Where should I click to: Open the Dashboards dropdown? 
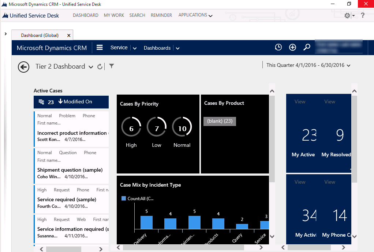178,48
